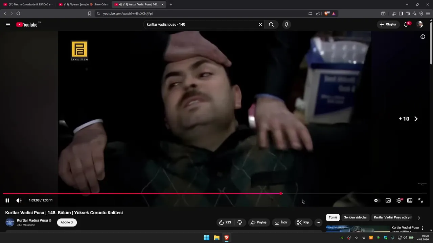Click the progress bar scrubber handle
Viewport: 433px width, 243px height.
tap(281, 193)
